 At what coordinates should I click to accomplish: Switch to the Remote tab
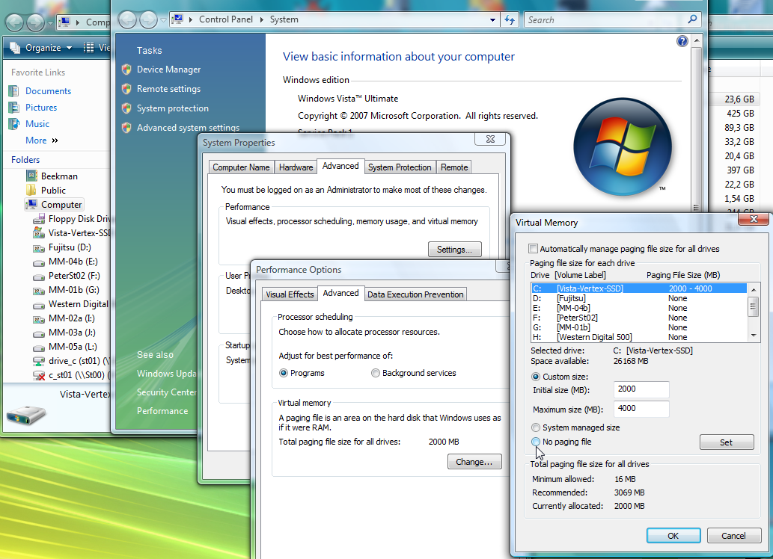(454, 167)
